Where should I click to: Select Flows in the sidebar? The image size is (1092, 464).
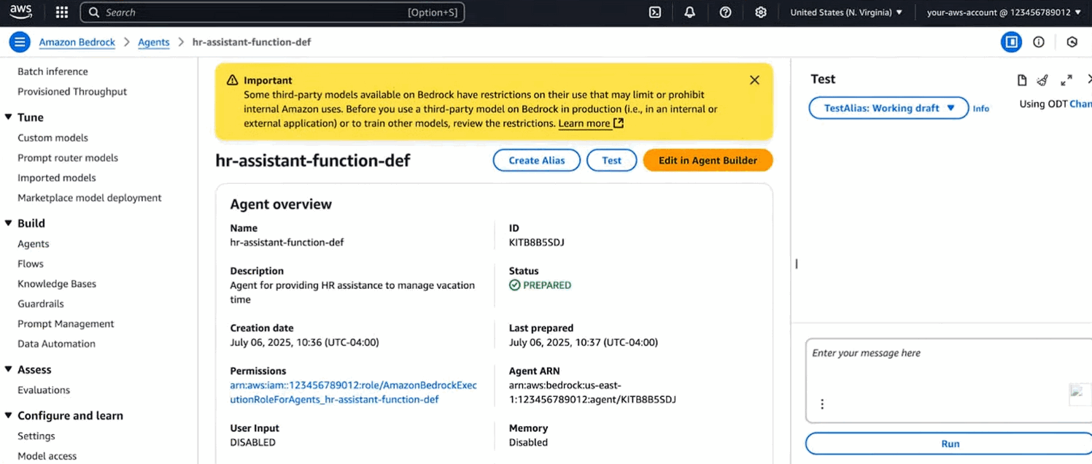pos(31,264)
